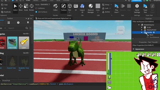This screenshot has width=160, height=90.
Task: Open the Lock dropdown arrow
Action: click(110, 8)
